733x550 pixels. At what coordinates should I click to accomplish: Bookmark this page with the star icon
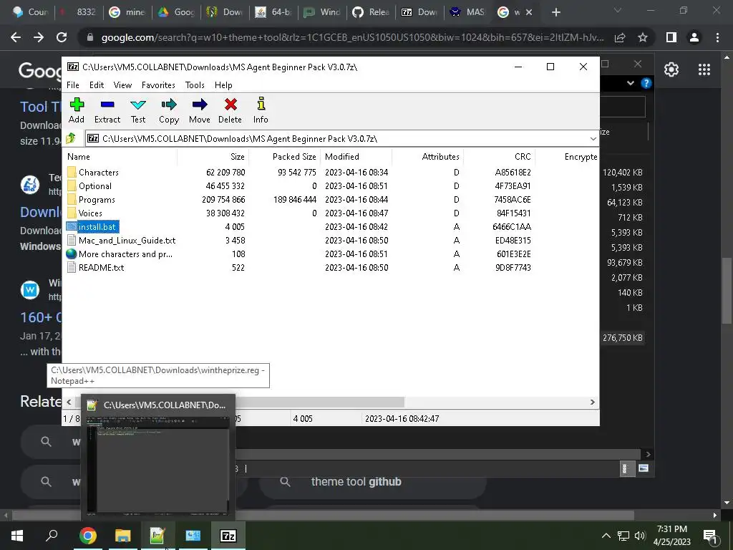tap(643, 37)
